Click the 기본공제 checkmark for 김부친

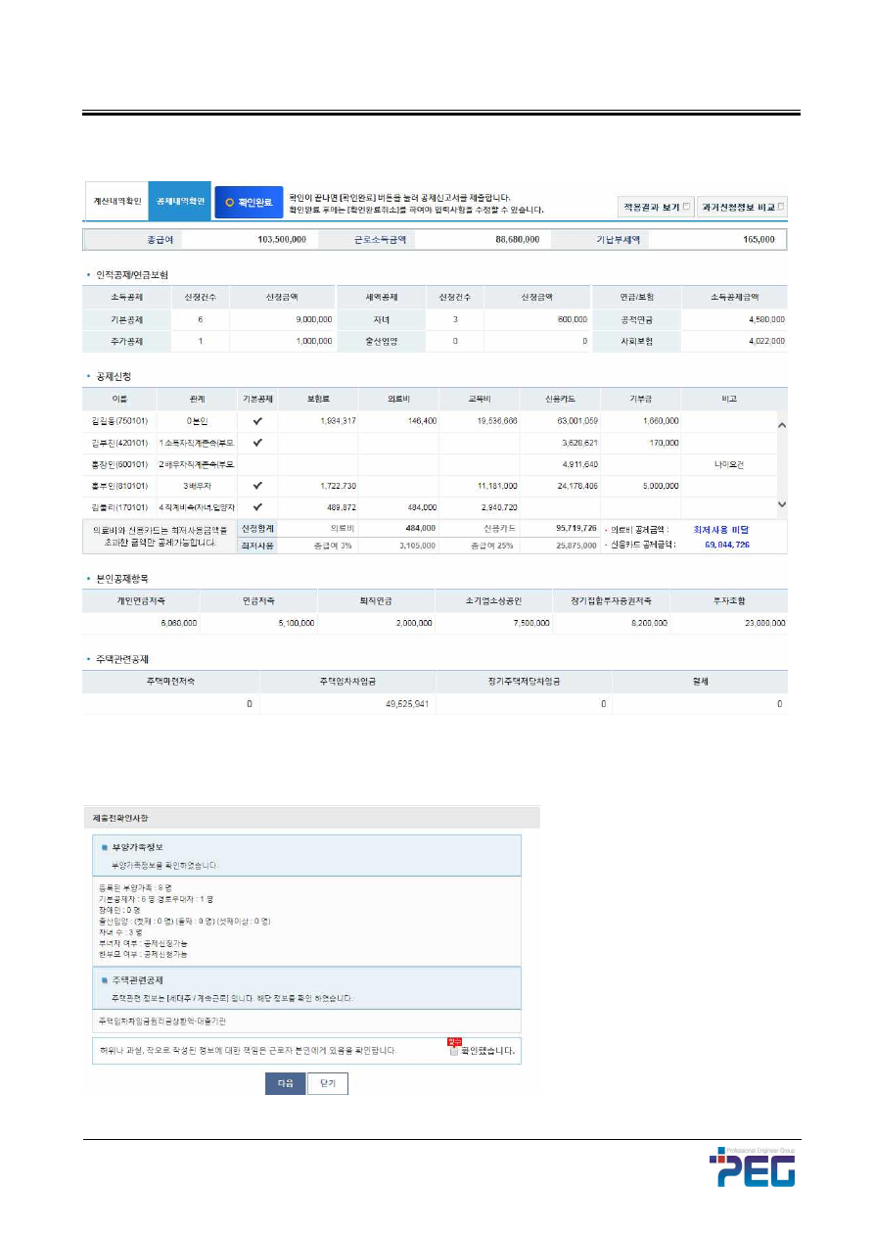(258, 443)
